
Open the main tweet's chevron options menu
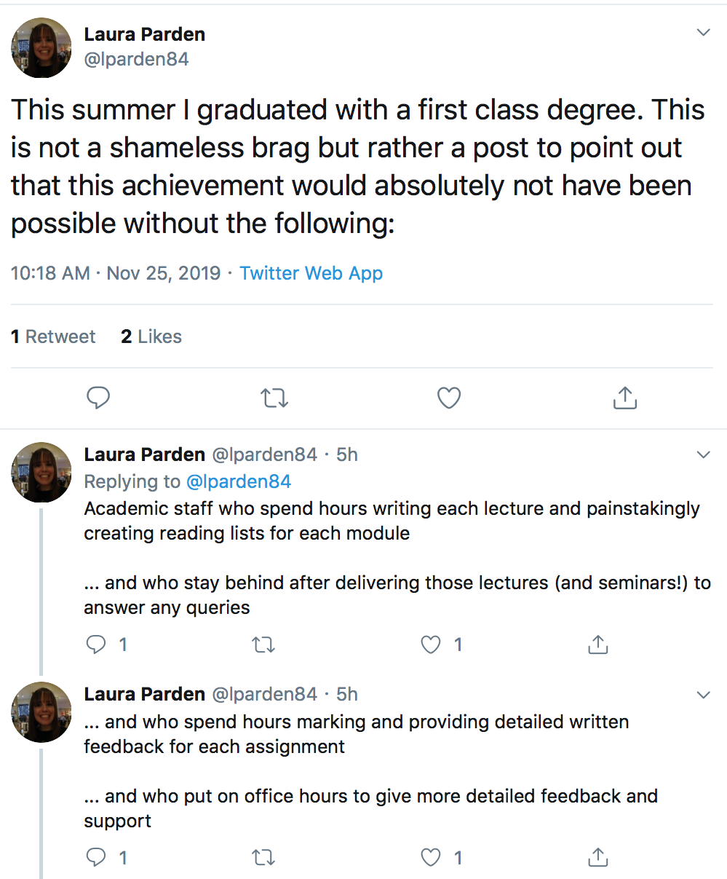pyautogui.click(x=703, y=33)
